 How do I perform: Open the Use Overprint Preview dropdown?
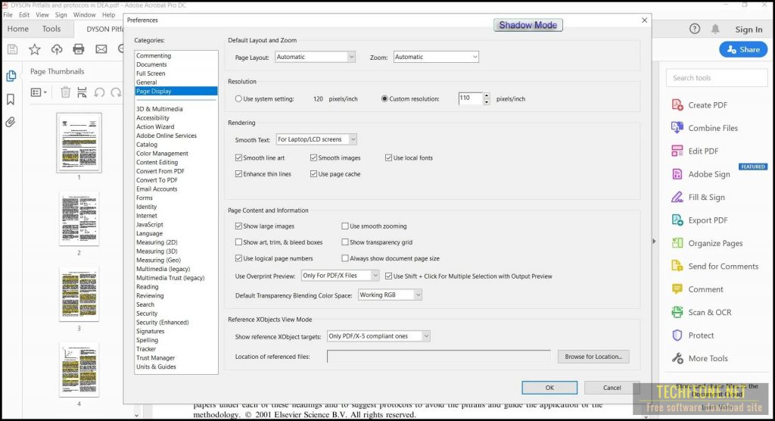340,276
